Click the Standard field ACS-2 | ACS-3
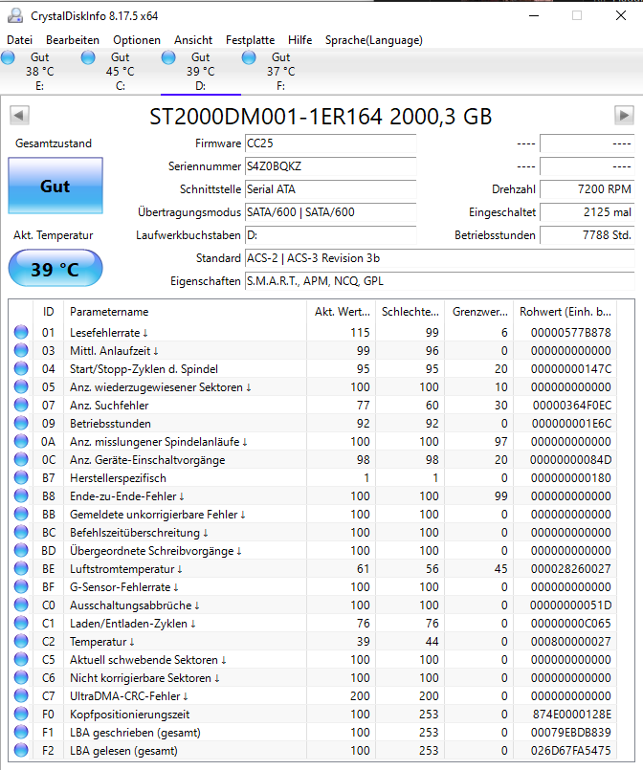The height and width of the screenshot is (770, 643). click(439, 258)
